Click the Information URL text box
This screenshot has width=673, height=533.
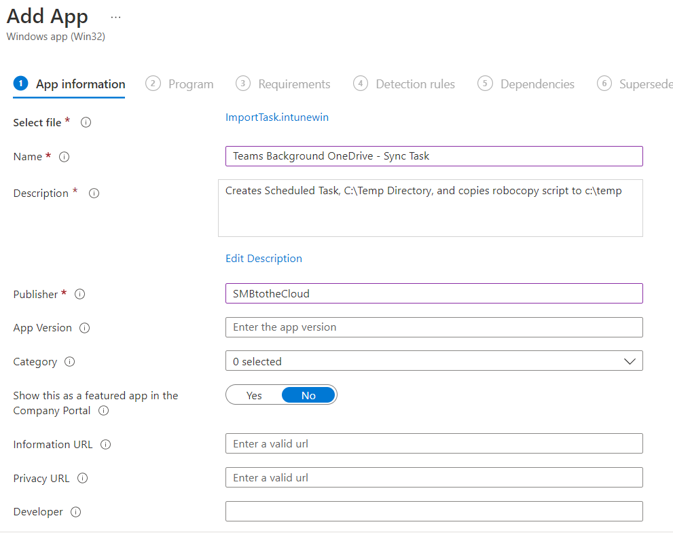433,444
